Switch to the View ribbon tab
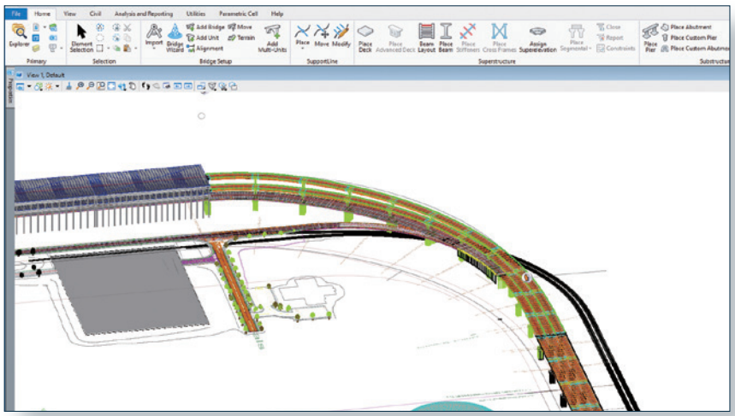The image size is (735, 416). click(70, 14)
